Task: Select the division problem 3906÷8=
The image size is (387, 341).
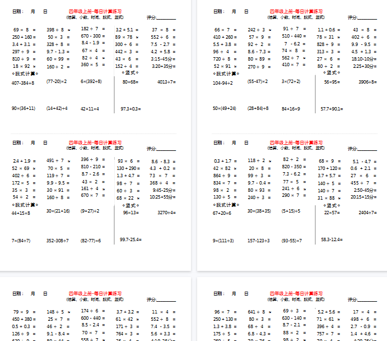Action: tap(368, 82)
